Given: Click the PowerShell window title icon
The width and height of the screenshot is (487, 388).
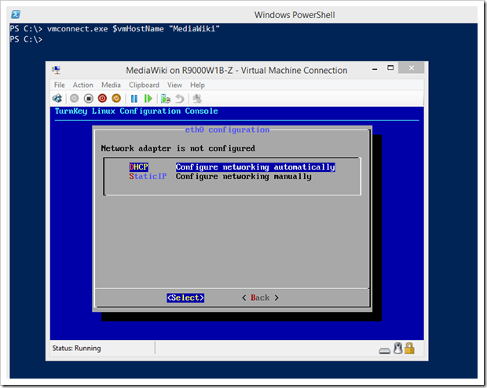Looking at the screenshot, I should click(x=16, y=14).
